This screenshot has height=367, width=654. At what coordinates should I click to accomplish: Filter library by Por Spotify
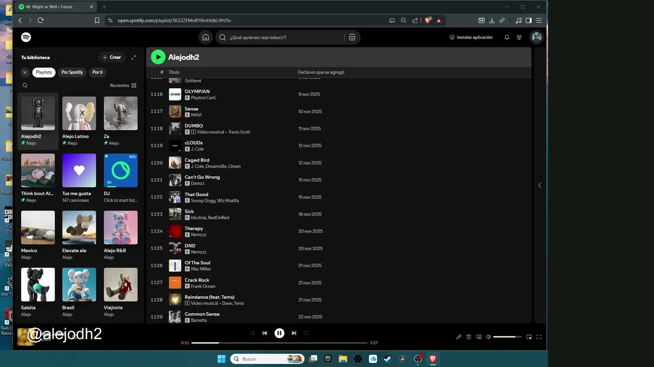pos(72,72)
